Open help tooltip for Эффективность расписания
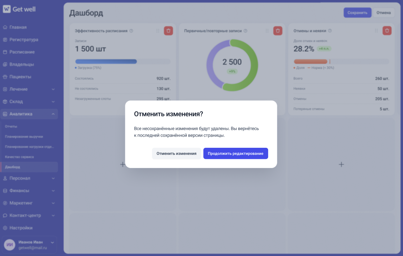The height and width of the screenshot is (256, 403). tap(131, 31)
